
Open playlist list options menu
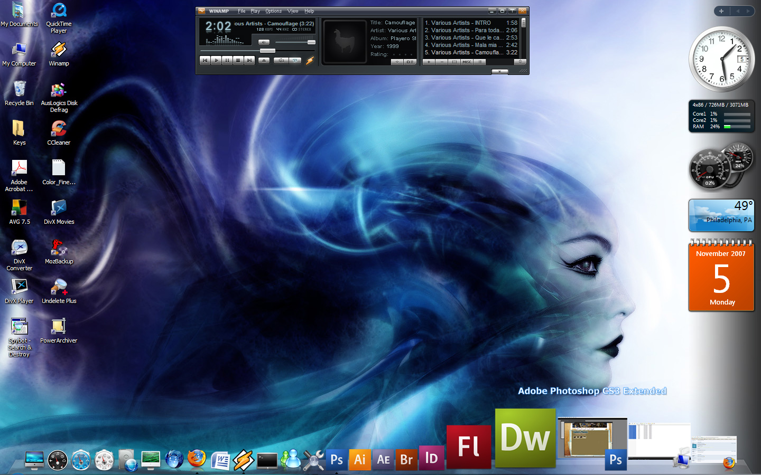pos(479,62)
